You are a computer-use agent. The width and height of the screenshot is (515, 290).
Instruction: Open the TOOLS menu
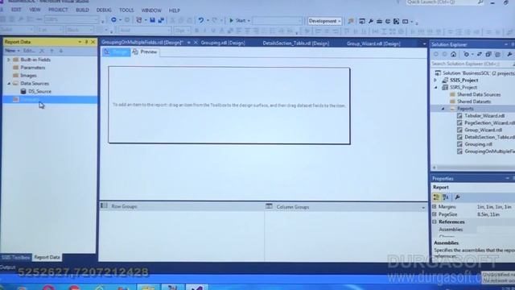pos(126,10)
